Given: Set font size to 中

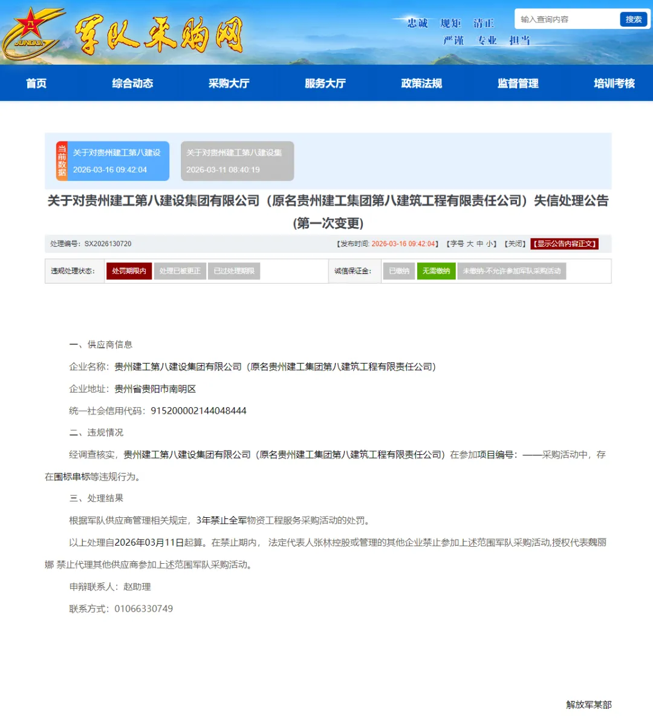Looking at the screenshot, I should point(479,244).
